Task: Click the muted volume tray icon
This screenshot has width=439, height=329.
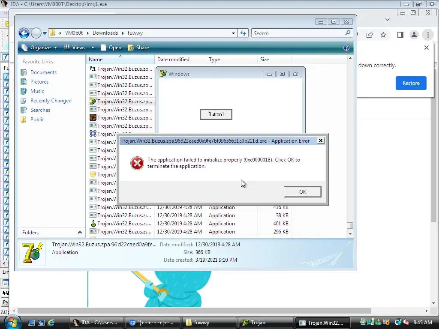Action: pos(406,323)
